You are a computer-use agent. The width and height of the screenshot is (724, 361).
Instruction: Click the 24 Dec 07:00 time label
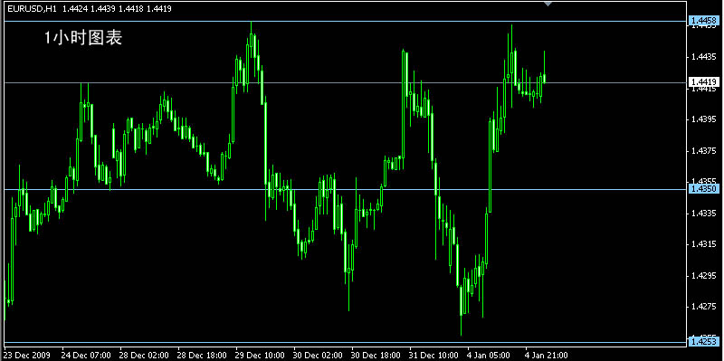[x=86, y=356]
